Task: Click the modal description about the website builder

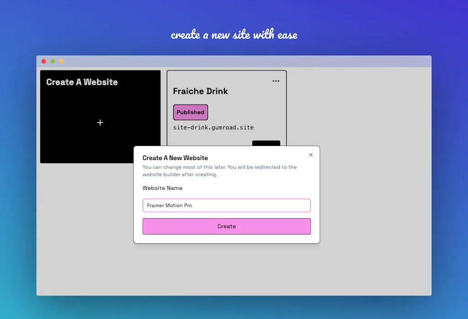Action: [x=219, y=170]
